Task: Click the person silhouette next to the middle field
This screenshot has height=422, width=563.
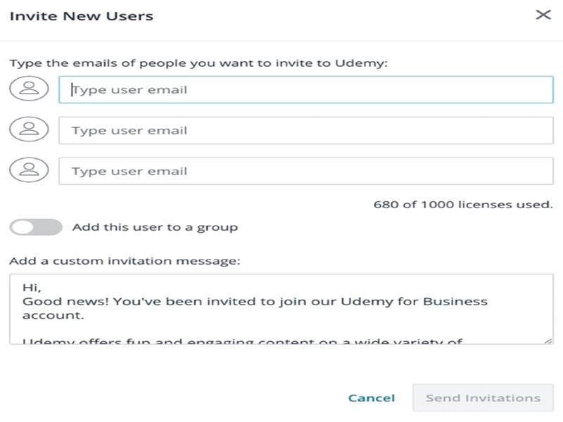Action: [30, 130]
